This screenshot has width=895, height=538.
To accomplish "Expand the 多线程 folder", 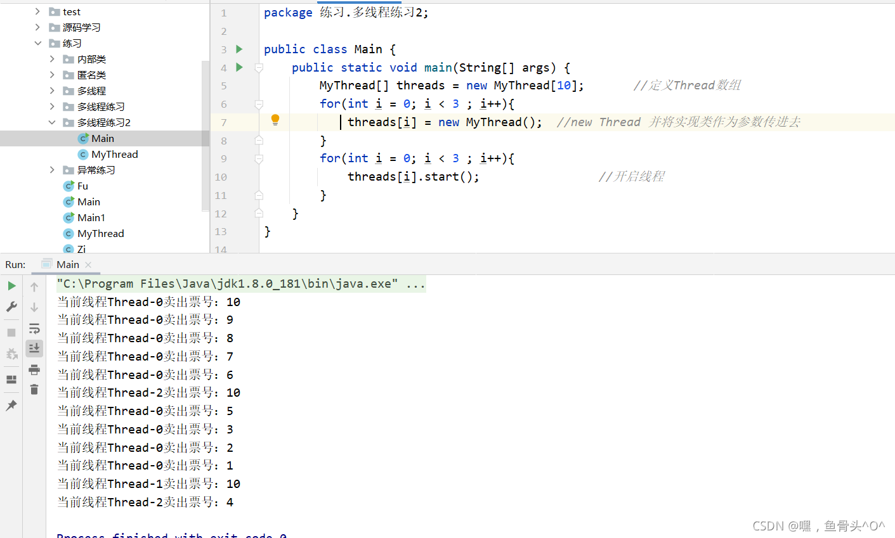I will 52,91.
